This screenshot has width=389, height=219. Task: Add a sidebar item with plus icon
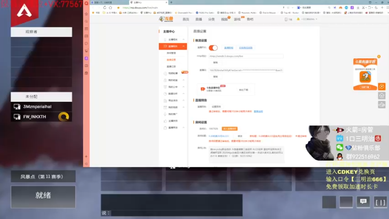click(x=87, y=156)
